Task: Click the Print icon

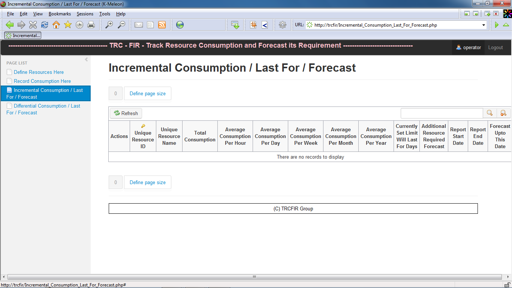Action: coord(91,25)
